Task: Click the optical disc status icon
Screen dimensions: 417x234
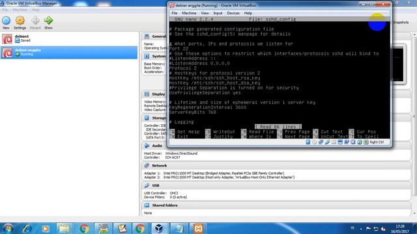Action: [314, 142]
